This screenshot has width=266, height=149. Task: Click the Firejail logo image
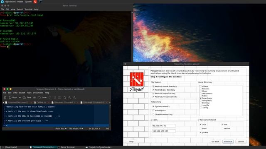137,82
